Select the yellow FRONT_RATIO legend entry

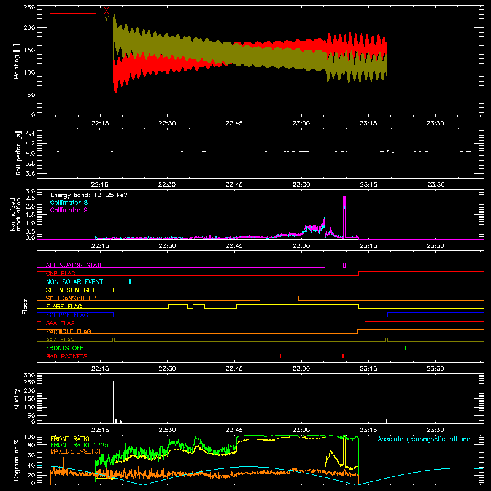[x=70, y=439]
